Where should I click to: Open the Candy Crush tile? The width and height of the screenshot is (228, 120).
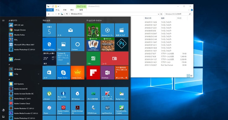pos(77,73)
